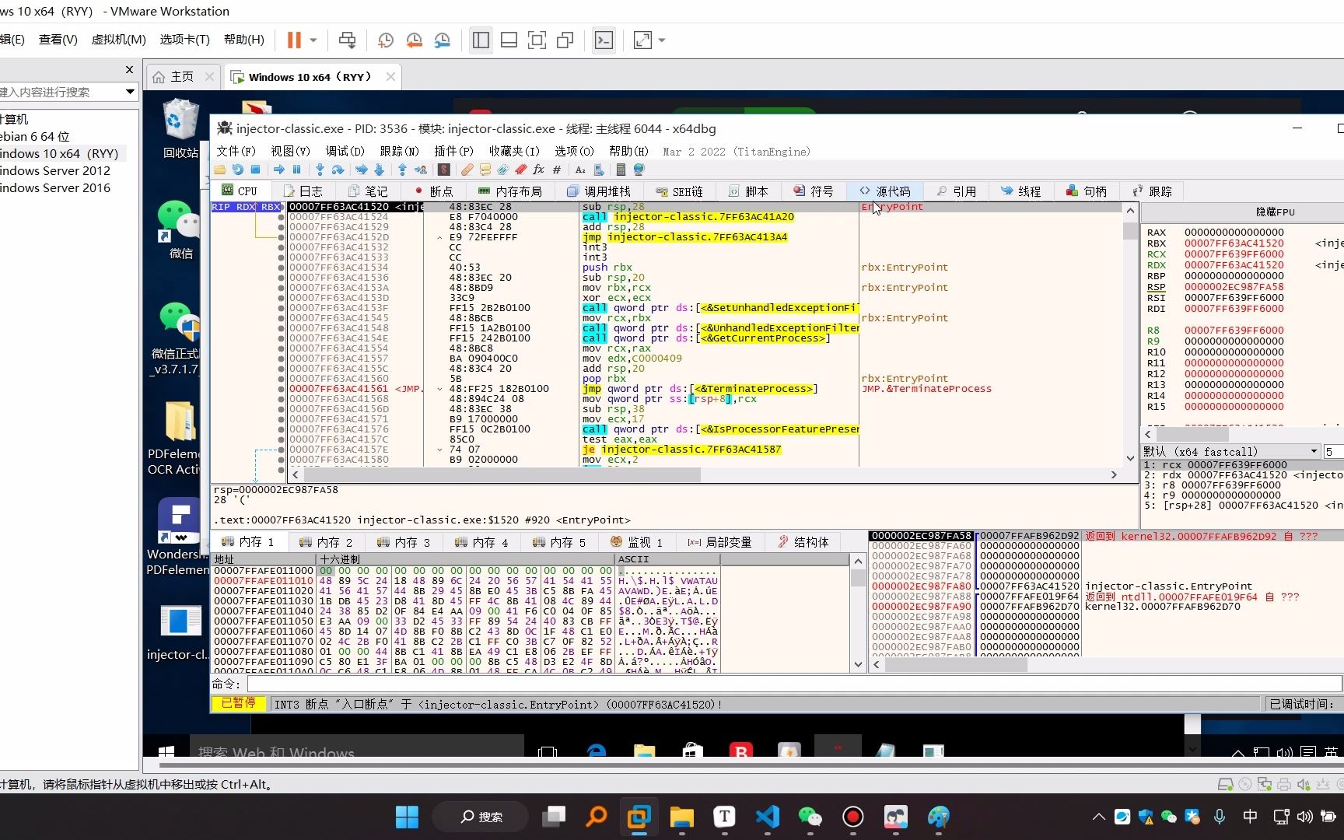1344x840 pixels.
Task: Open the patches bandage icon
Action: (467, 170)
